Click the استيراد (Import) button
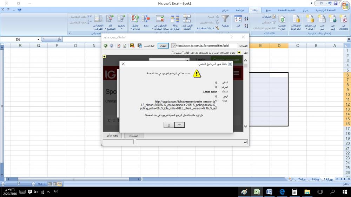 point(134,136)
